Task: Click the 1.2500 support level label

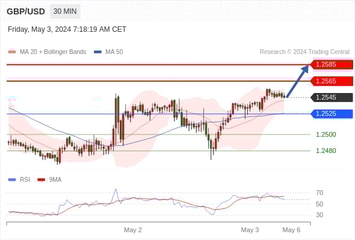Action: click(x=326, y=134)
